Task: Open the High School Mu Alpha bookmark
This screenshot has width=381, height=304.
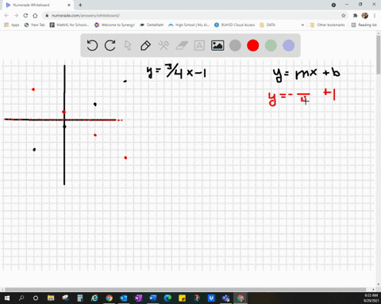Action: (x=189, y=25)
